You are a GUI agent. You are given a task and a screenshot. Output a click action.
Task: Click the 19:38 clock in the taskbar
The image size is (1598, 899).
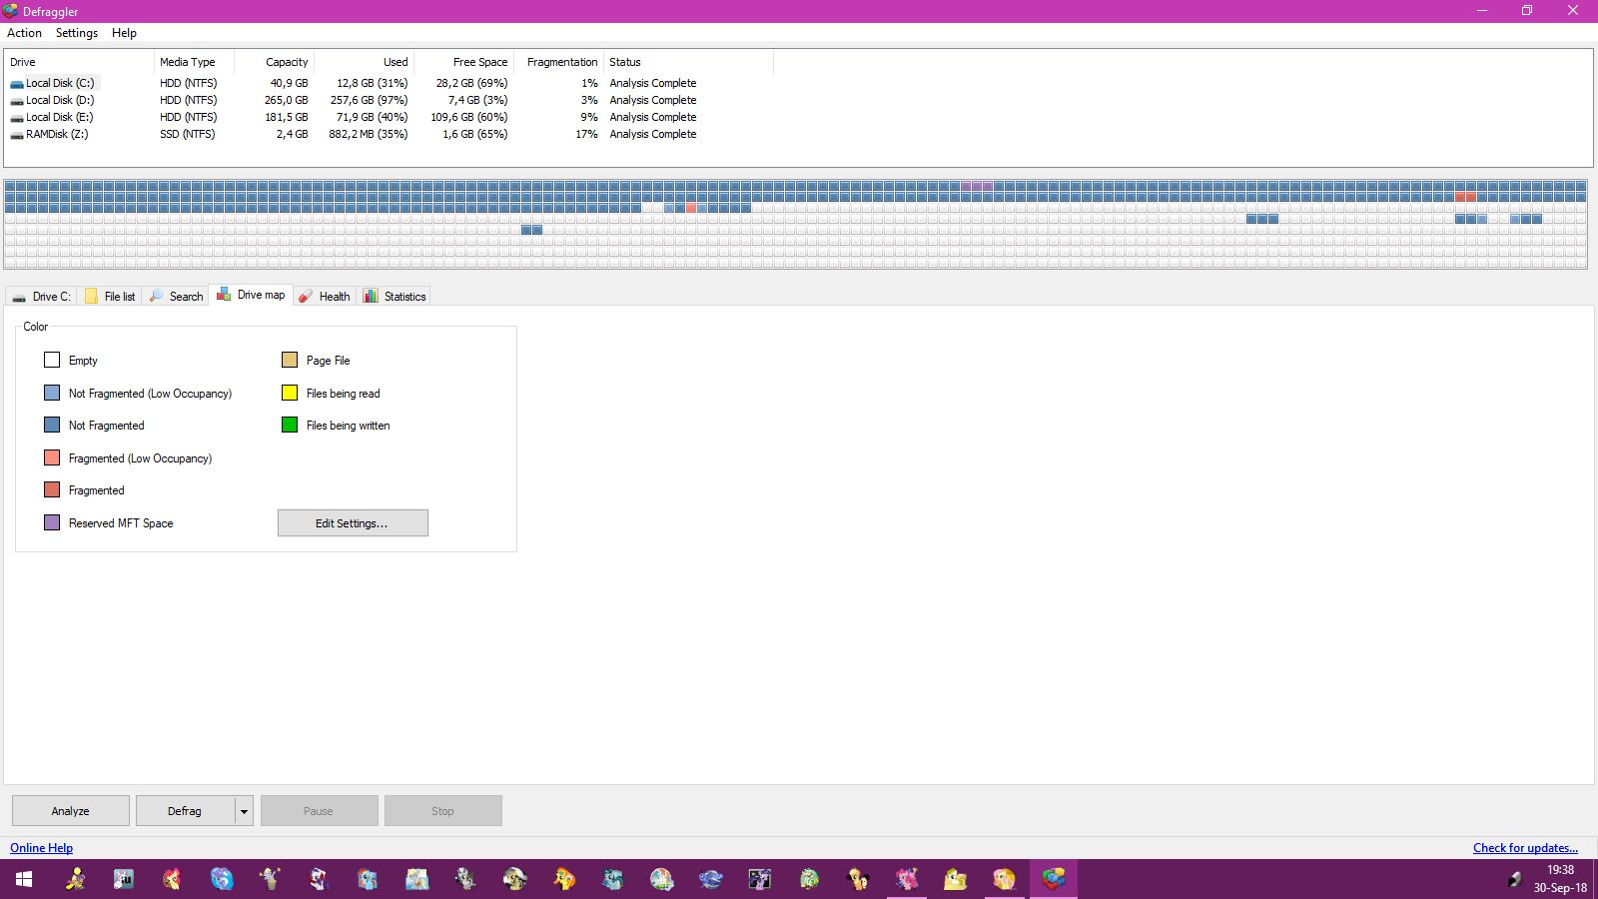click(x=1561, y=870)
